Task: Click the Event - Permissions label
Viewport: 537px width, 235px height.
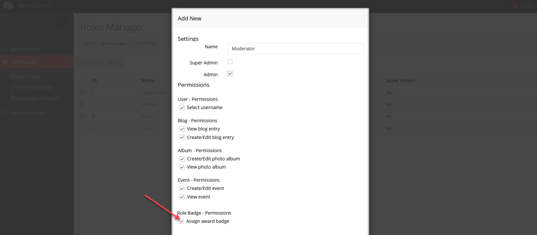Action: (199, 180)
